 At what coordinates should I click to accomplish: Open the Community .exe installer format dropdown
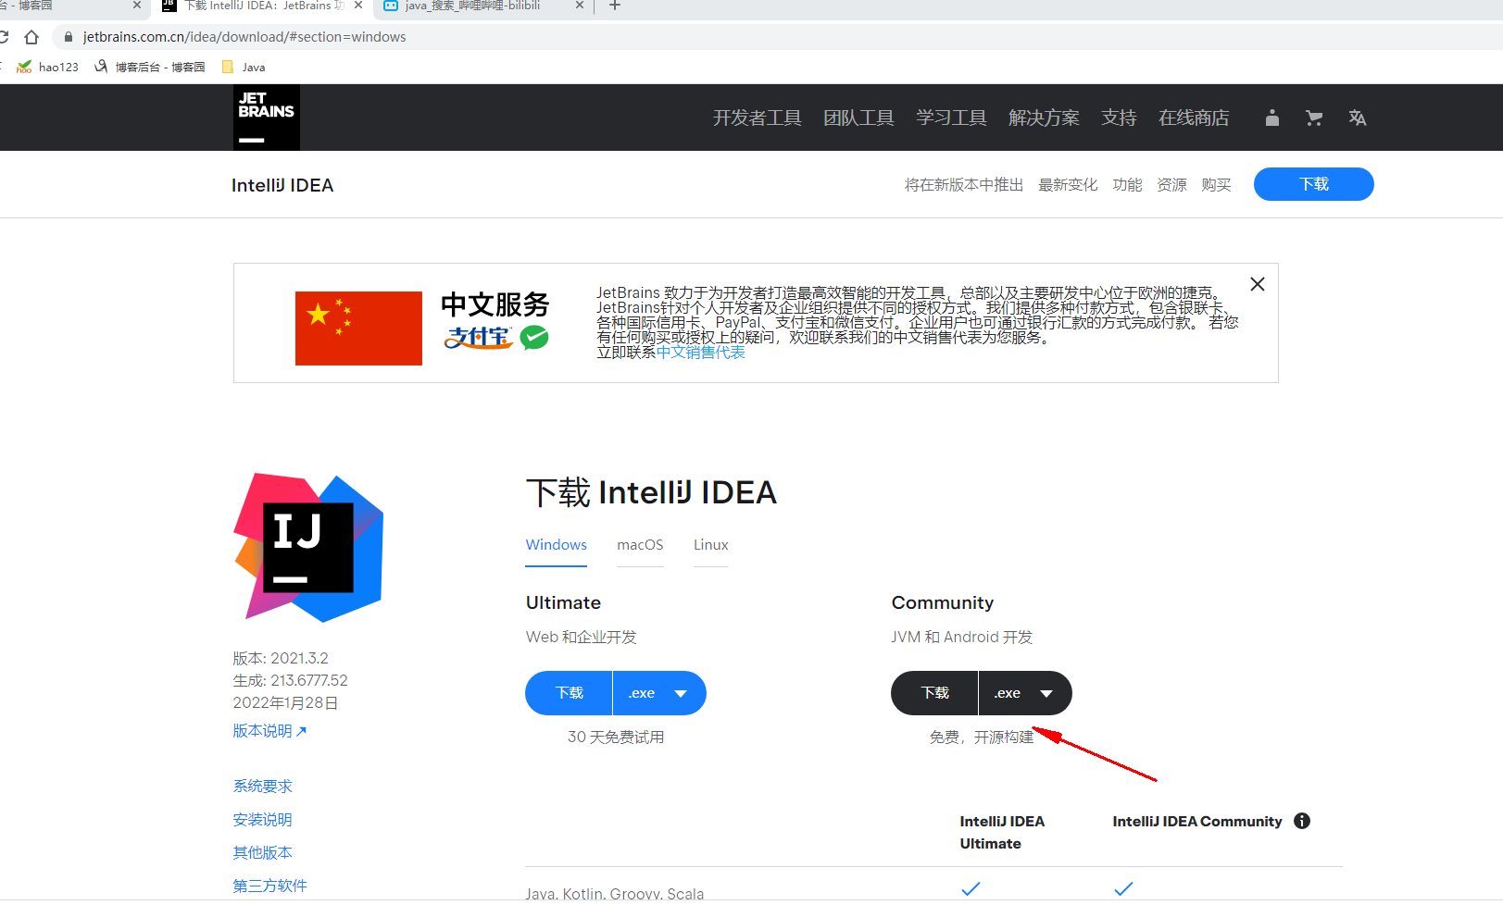click(x=1025, y=693)
